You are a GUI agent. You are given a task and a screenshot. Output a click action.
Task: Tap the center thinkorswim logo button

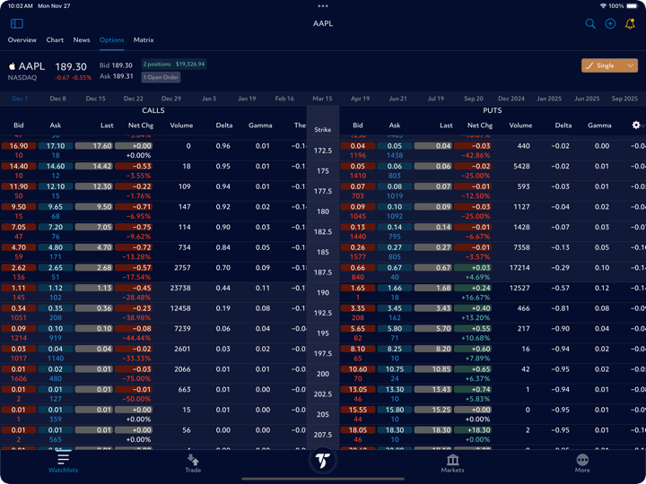[x=323, y=461]
